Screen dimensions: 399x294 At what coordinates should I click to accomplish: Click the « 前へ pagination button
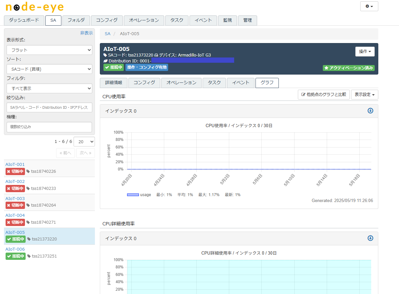click(65, 153)
